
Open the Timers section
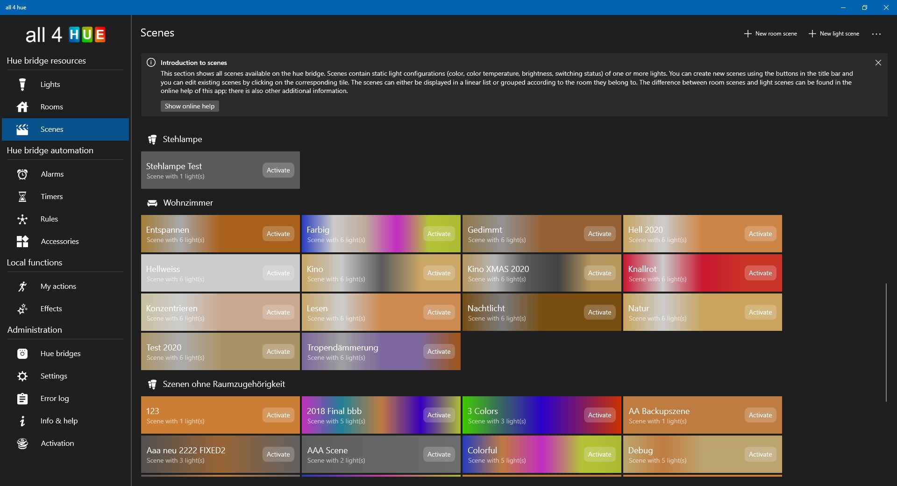tap(52, 196)
